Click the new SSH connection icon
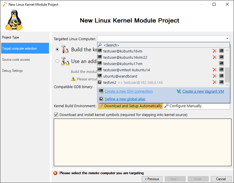Viewport: 234px width, 183px height. tap(101, 91)
